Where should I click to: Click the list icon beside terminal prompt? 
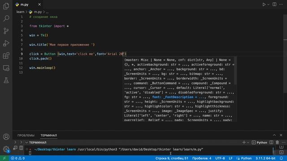[x=21, y=148]
